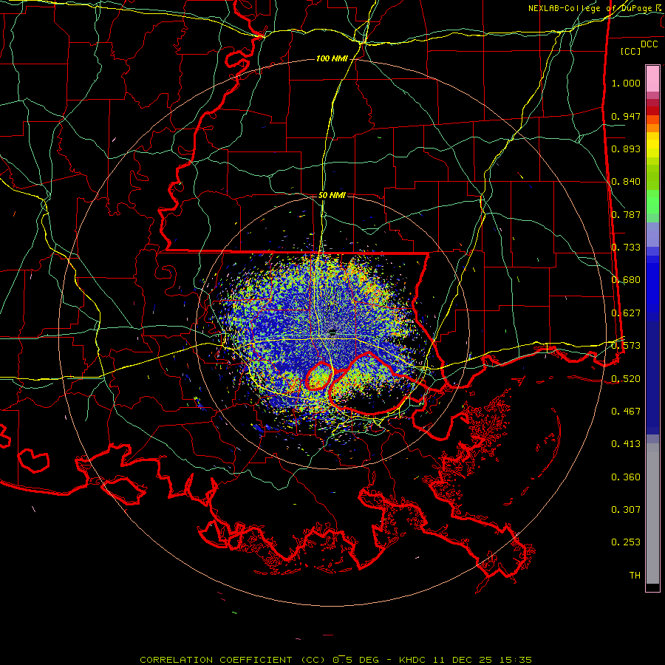Screen dimensions: 665x665
Task: Select the 0.520 scale value
Action: click(626, 379)
